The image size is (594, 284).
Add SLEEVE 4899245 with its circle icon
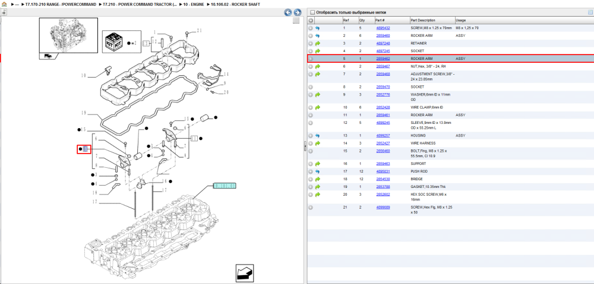(311, 123)
